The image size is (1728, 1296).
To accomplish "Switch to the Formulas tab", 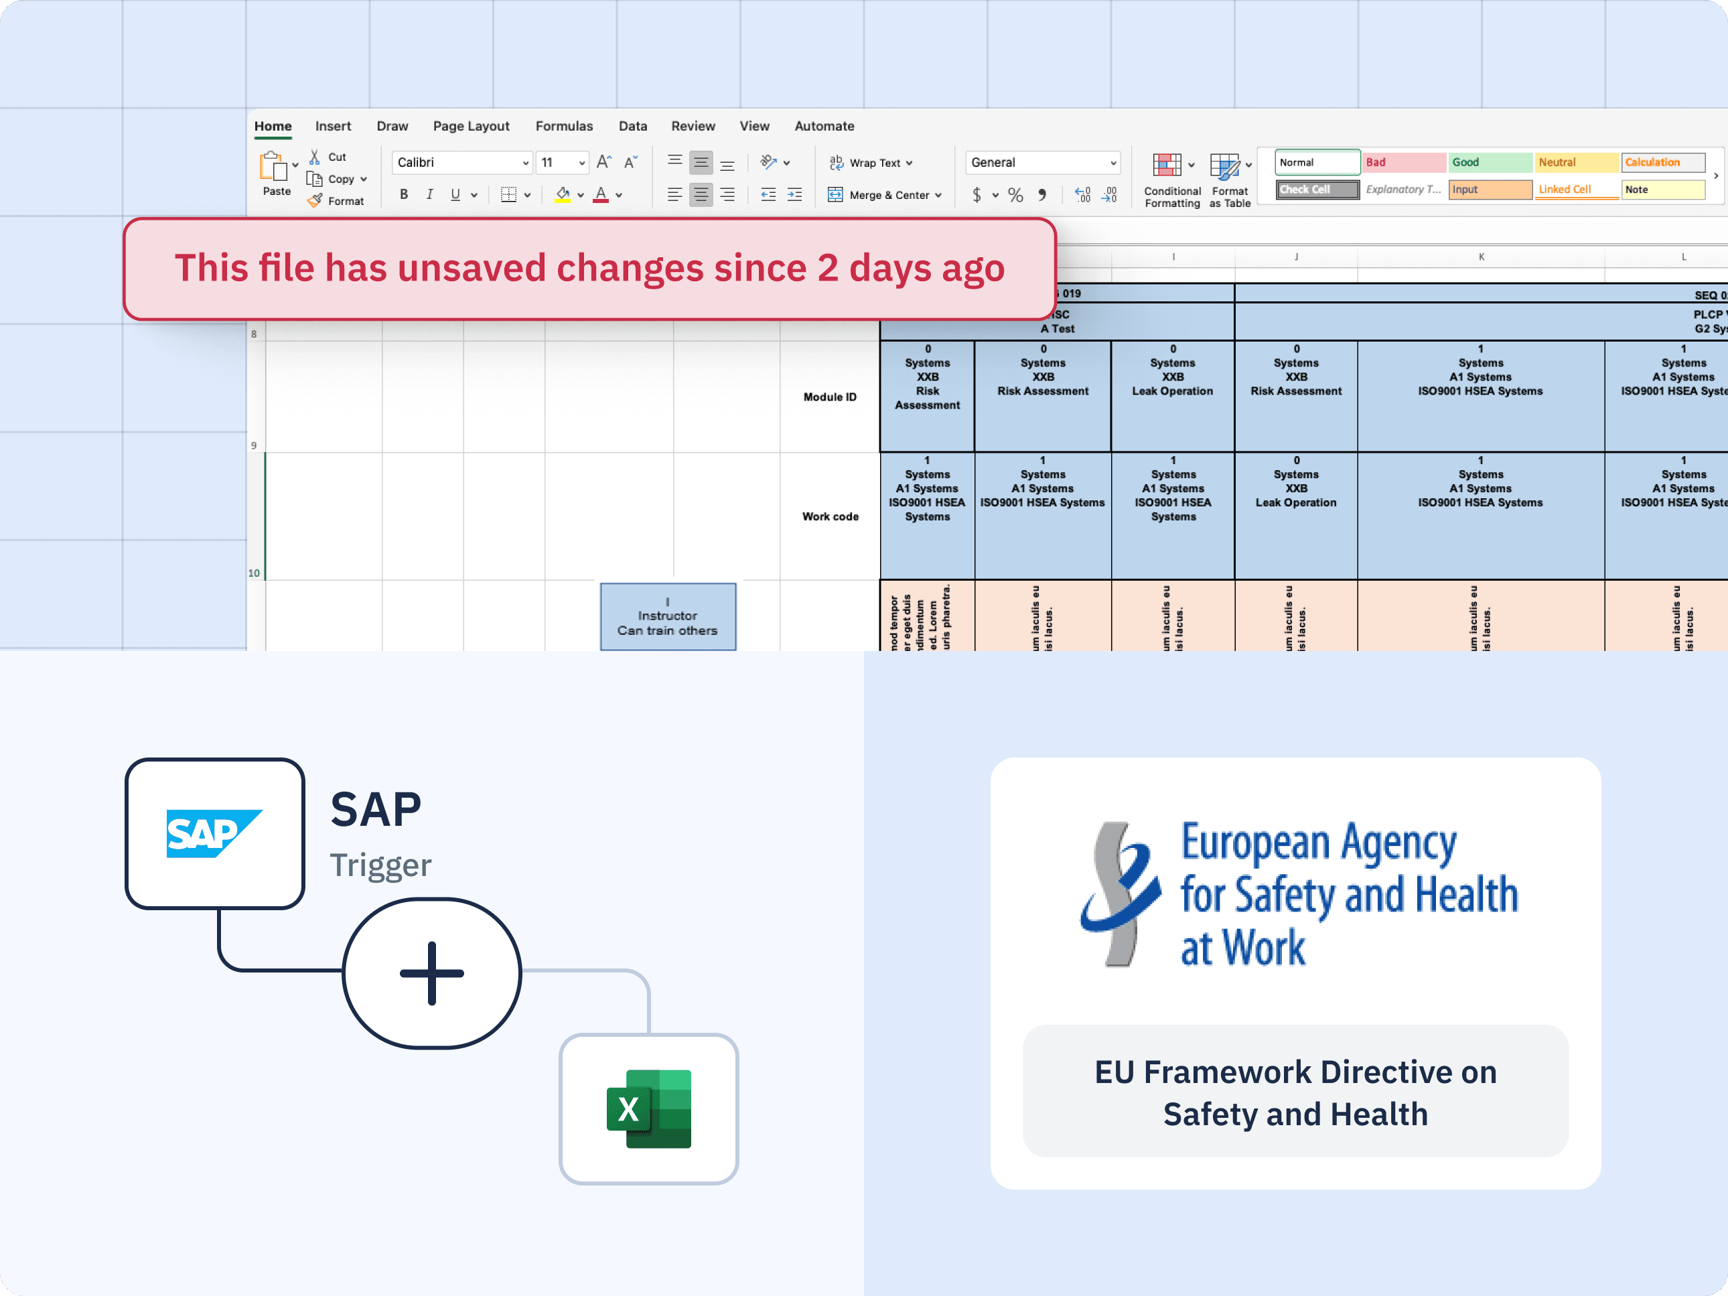I will pyautogui.click(x=564, y=126).
